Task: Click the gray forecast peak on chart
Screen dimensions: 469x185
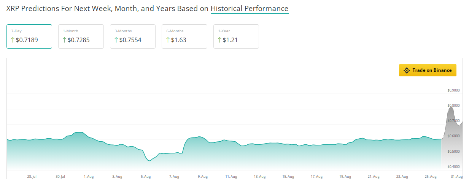Action: pos(451,109)
